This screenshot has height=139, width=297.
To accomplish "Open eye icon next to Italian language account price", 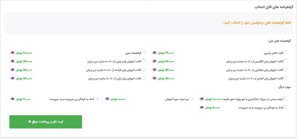I will [154, 70].
